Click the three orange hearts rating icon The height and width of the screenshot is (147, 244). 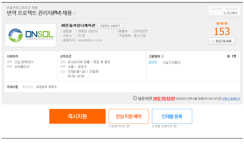[222, 23]
